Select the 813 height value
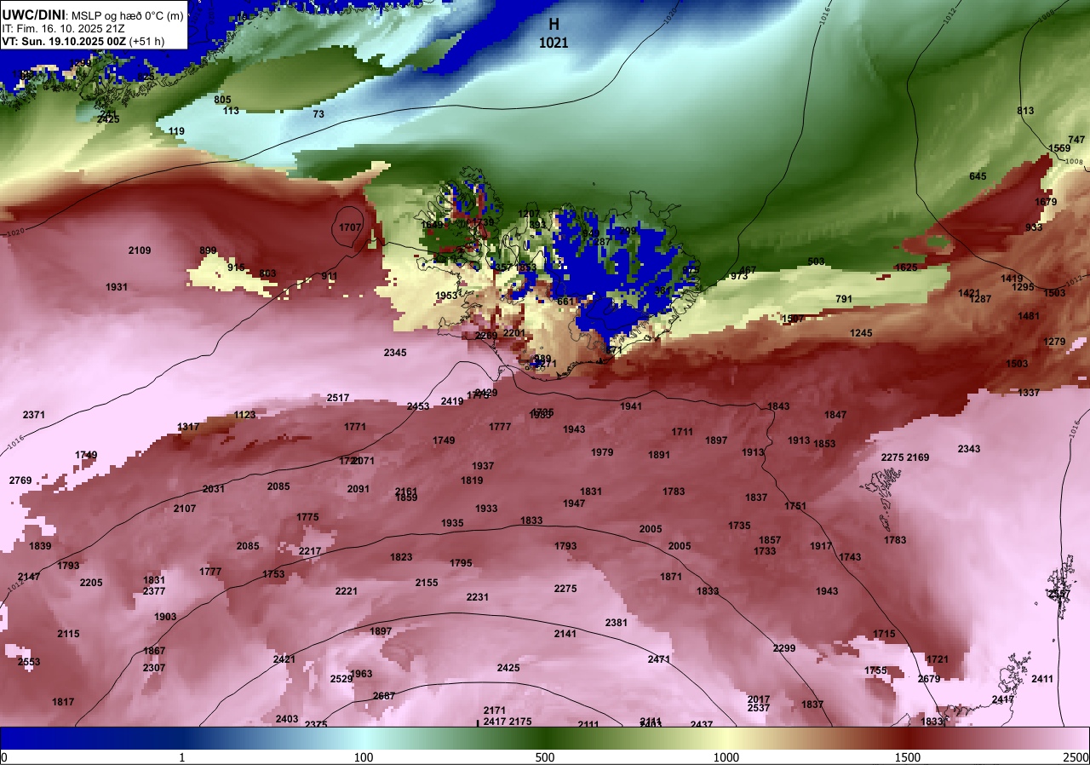The image size is (1090, 765). click(1025, 111)
